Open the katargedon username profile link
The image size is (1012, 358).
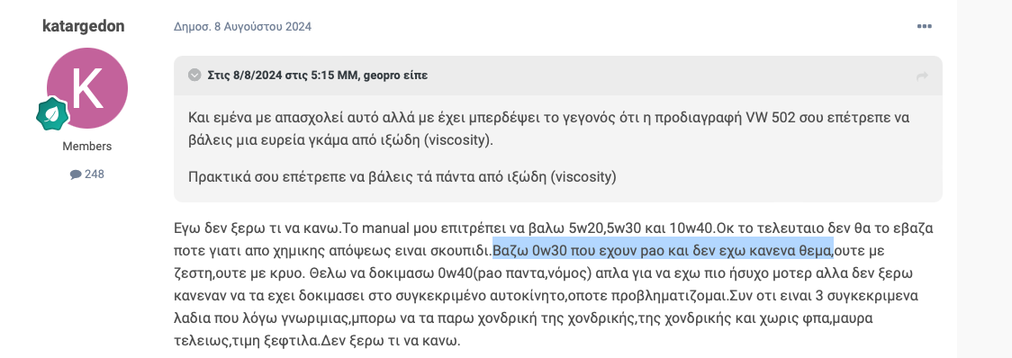(83, 26)
